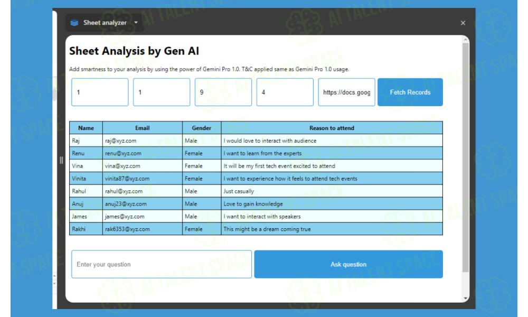
Task: Select the Anuj name cell
Action: coord(86,204)
